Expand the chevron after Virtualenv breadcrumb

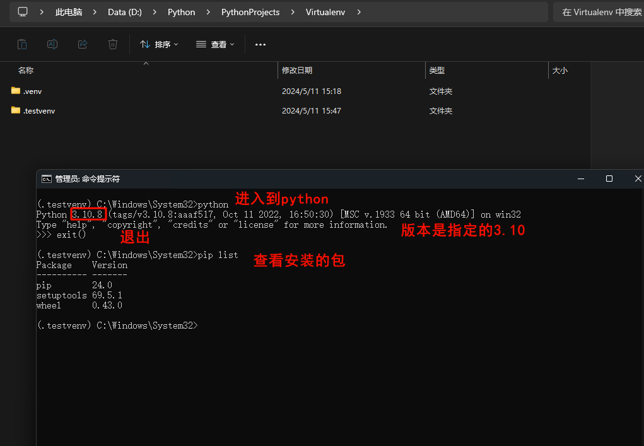point(358,13)
